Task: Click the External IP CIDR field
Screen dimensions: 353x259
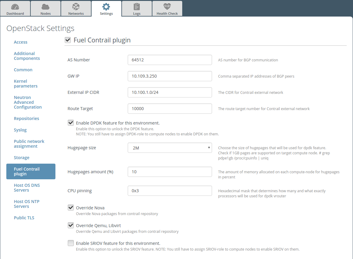Action: (170, 92)
